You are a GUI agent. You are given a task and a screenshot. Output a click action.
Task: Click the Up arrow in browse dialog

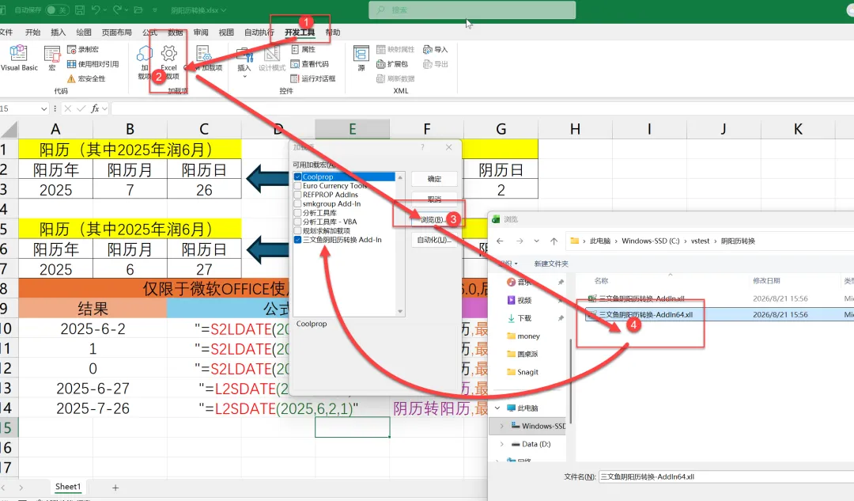coord(554,241)
